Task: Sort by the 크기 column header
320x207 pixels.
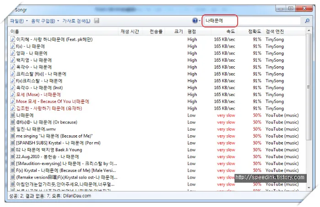Action: [175, 32]
